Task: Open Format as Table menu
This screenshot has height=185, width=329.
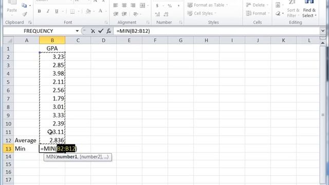Action: [x=208, y=5]
